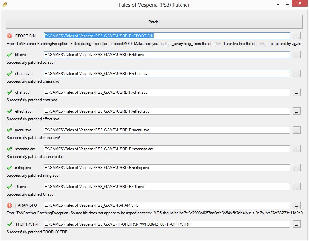Focus the EBOOT.BIN path input field
This screenshot has height=241, width=309.
(x=167, y=36)
